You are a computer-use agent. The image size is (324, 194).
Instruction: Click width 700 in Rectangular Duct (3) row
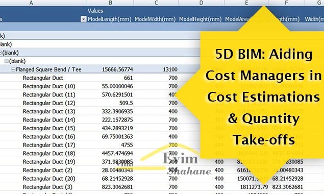coord(173,187)
